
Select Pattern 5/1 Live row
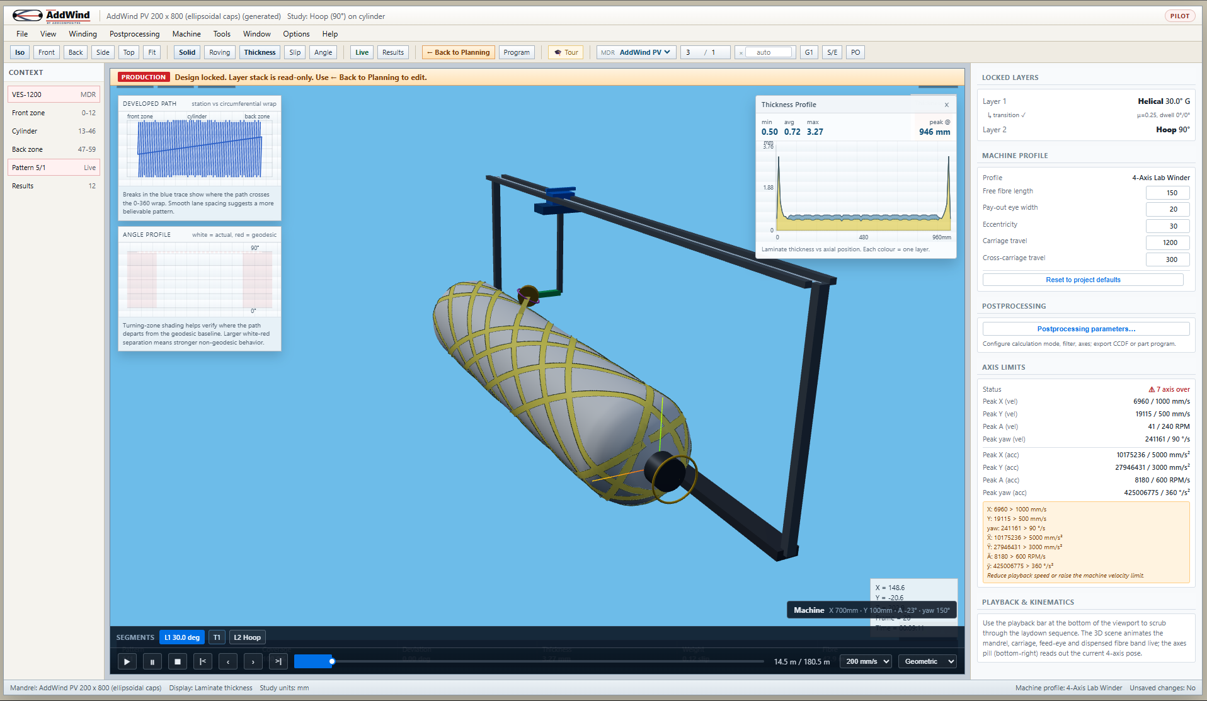tap(54, 168)
